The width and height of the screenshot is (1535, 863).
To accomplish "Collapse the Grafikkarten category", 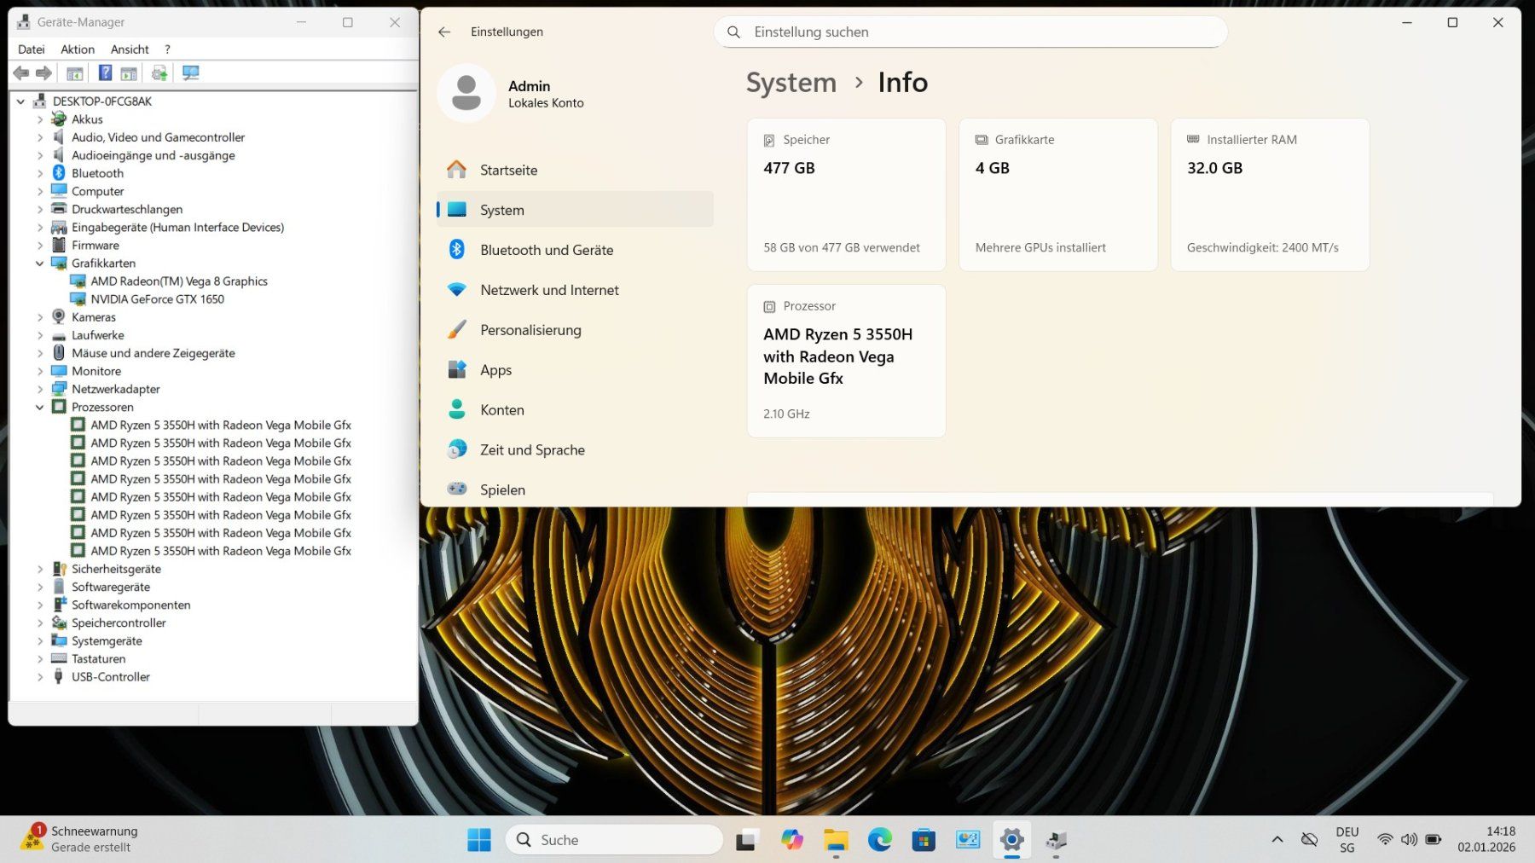I will (x=39, y=263).
